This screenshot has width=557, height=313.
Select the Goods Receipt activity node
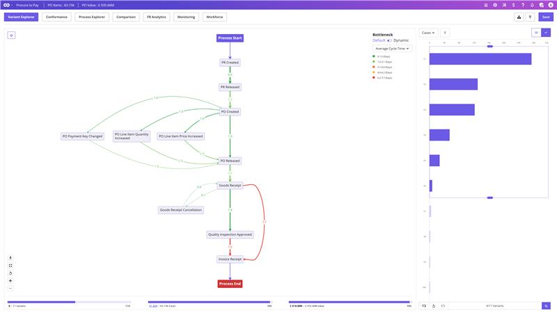point(230,185)
